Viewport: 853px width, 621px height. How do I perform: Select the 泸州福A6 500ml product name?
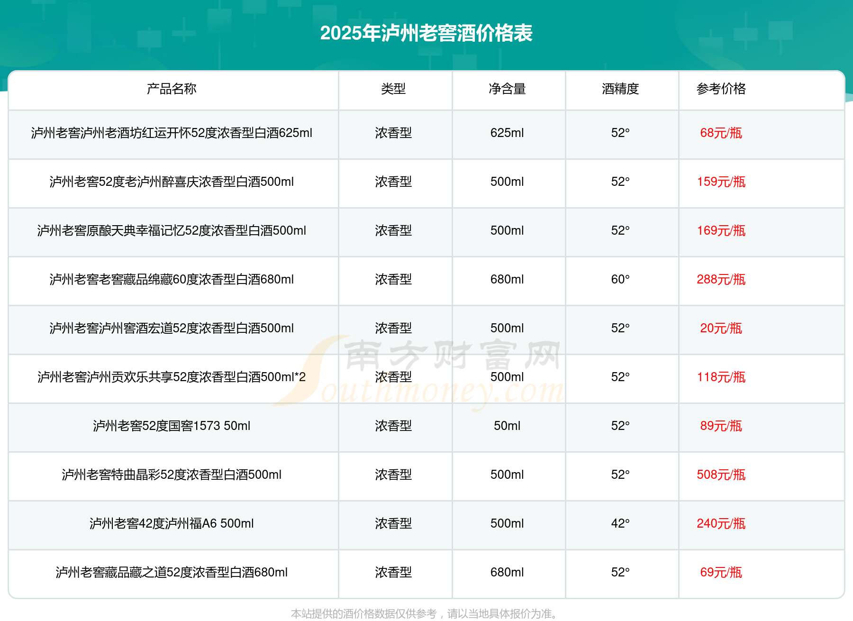point(172,524)
